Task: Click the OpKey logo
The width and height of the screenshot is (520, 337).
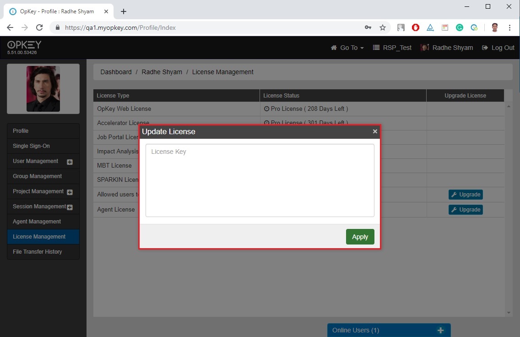Action: pos(24,45)
